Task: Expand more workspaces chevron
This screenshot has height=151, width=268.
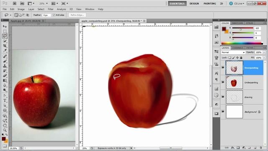Action: [x=222, y=3]
